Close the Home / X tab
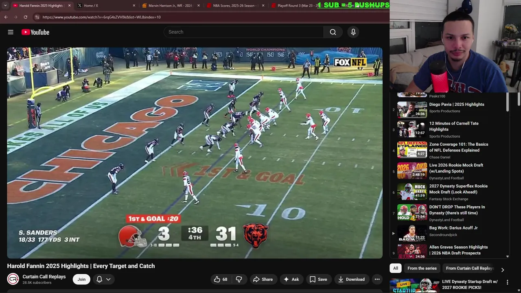 coord(134,6)
